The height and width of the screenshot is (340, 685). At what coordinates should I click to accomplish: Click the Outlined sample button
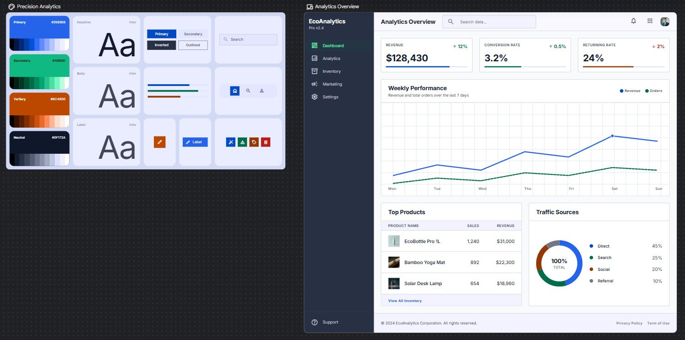click(x=193, y=45)
